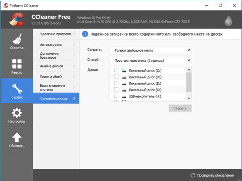Viewport: 242px width, 181px height.
Task: Click the blue info icon
Action: pyautogui.click(x=85, y=34)
